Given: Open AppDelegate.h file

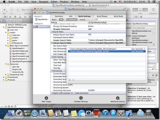Looking at the screenshot, I should 18,48.
